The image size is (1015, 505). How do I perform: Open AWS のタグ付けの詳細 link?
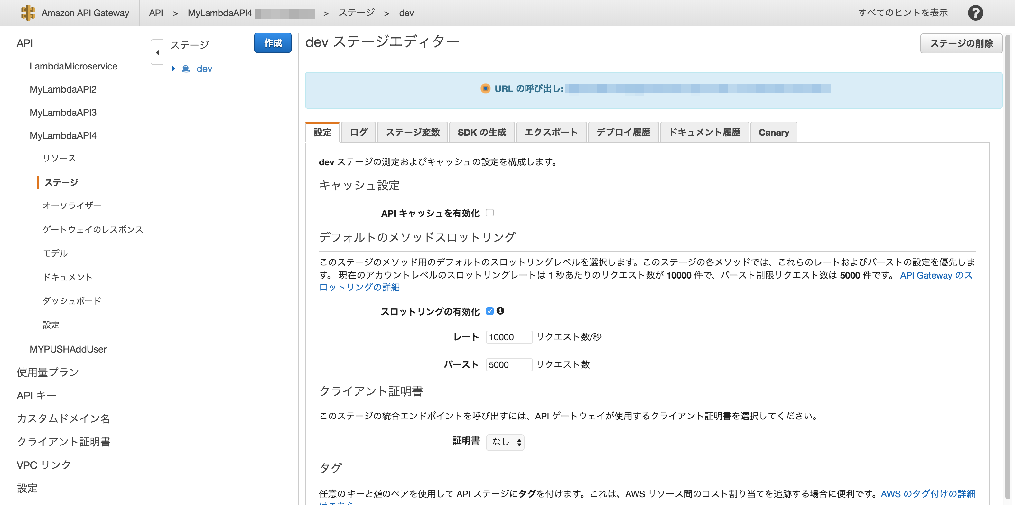click(928, 493)
